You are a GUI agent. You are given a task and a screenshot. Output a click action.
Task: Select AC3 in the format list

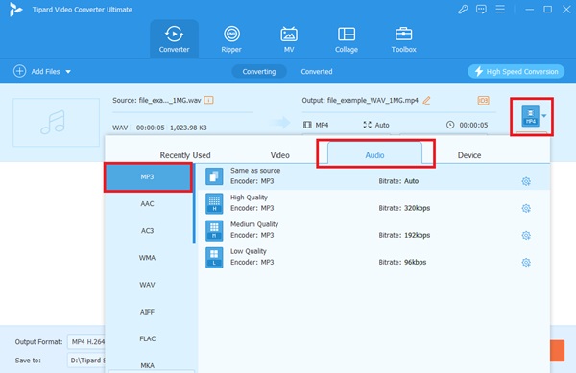click(147, 231)
